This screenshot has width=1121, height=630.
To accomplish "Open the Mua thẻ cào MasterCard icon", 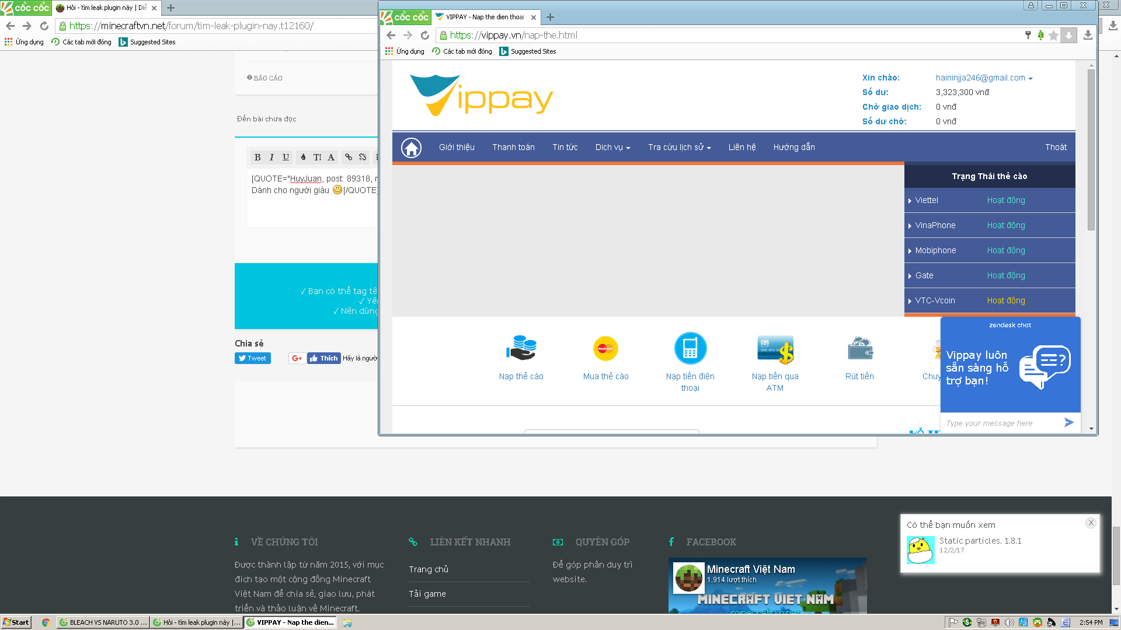I will tap(605, 349).
